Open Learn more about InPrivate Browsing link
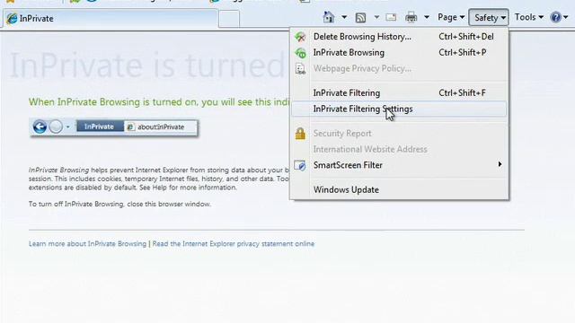Viewport: 575px width, 323px height. 88,243
